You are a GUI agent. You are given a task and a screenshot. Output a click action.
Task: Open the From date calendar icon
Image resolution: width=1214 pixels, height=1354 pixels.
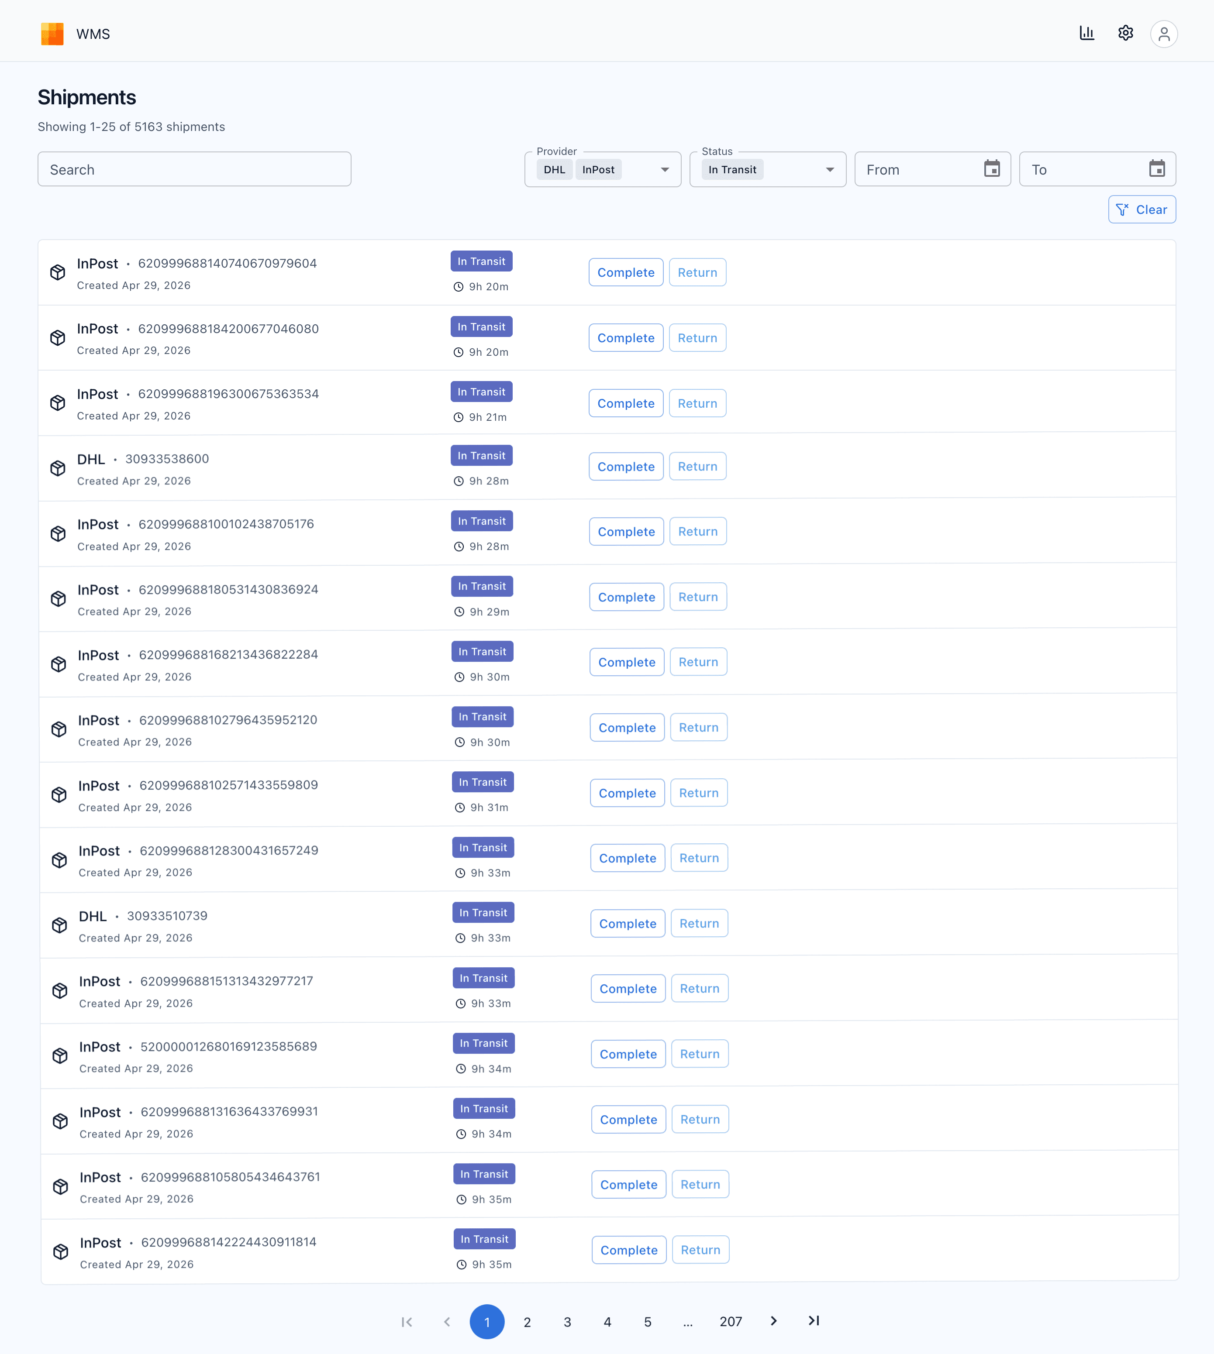coord(992,168)
